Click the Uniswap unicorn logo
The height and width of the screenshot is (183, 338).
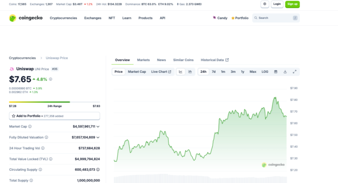click(x=11, y=69)
